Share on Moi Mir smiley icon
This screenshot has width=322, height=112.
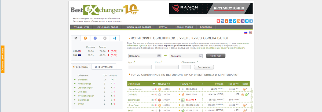[x=230, y=21]
